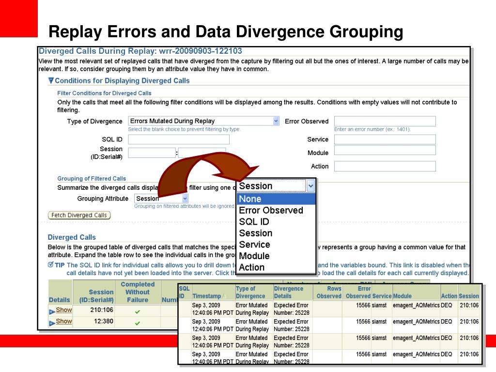Viewport: 496px width, 372px height.
Task: Click the Divergence Details column header
Action: click(289, 292)
